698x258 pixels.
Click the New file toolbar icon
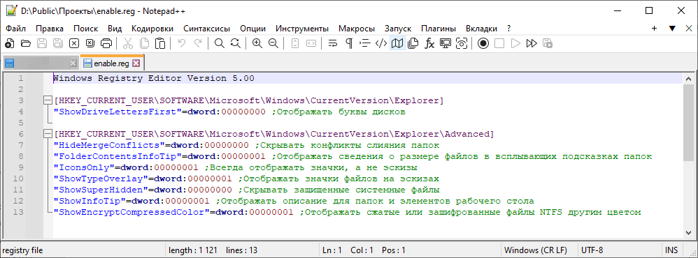pyautogui.click(x=9, y=43)
